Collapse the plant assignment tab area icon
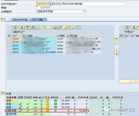This screenshot has height=116, width=139. 3,19
